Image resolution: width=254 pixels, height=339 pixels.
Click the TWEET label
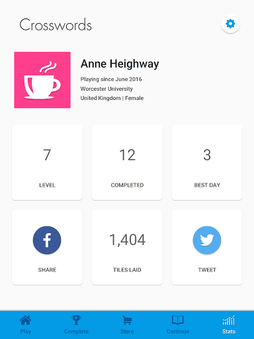coord(207,270)
